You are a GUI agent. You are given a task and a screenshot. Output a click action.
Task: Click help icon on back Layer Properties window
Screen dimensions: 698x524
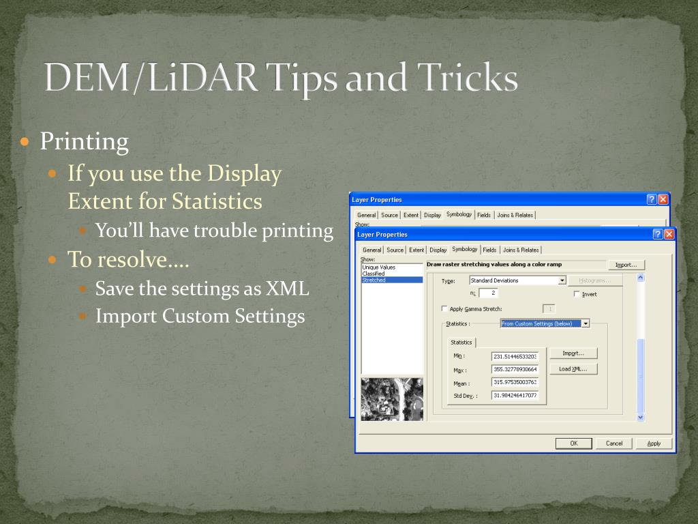tap(651, 199)
